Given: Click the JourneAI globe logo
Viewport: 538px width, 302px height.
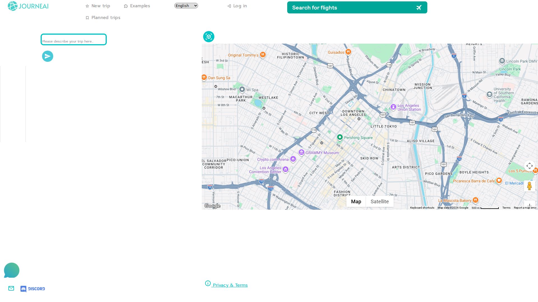Looking at the screenshot, I should (x=13, y=6).
